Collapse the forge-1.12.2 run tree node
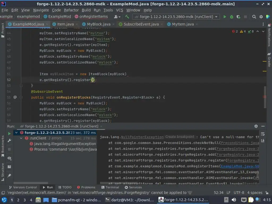272x204 pixels. pyautogui.click(x=16, y=133)
